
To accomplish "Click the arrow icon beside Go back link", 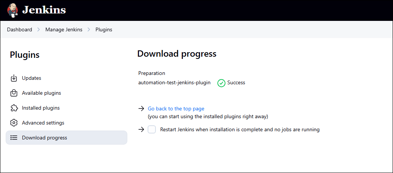I will click(x=141, y=109).
